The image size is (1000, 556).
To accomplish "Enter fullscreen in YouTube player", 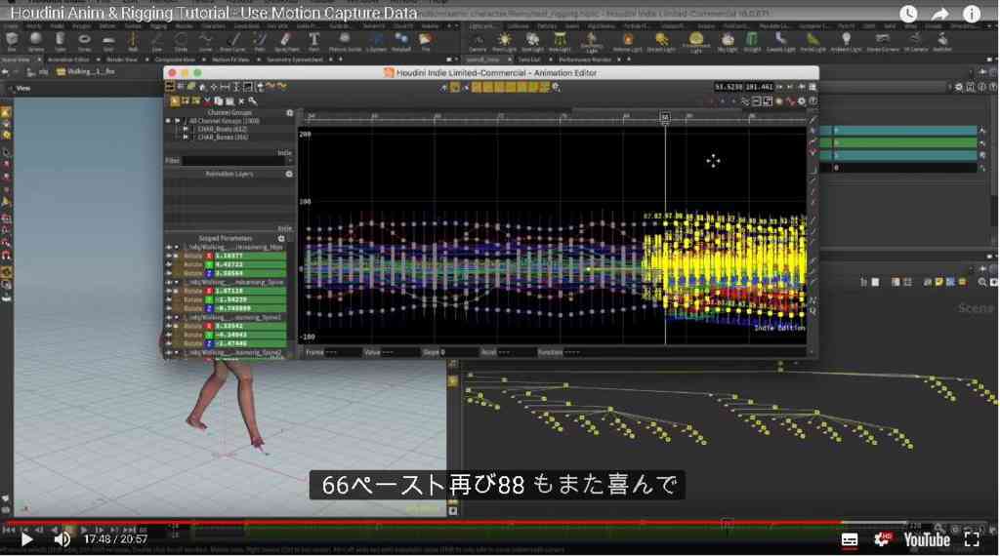I will coord(972,540).
